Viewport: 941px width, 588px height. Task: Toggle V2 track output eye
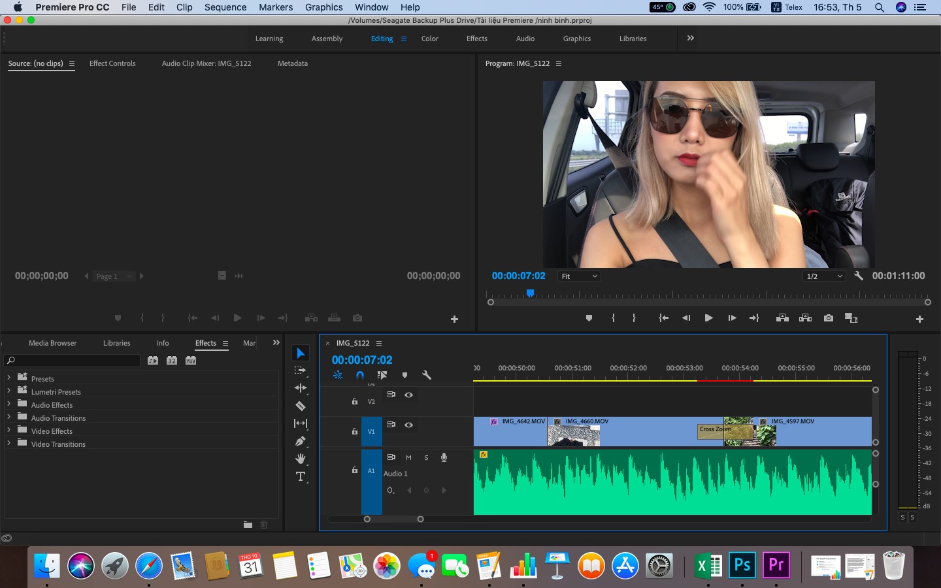(x=408, y=395)
